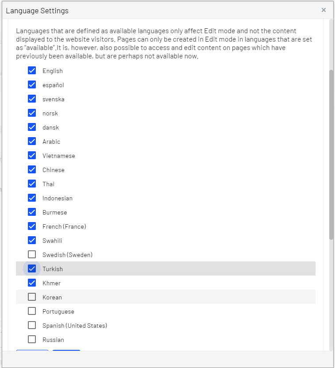Disable dansk as an available language
The width and height of the screenshot is (335, 368).
(32, 127)
